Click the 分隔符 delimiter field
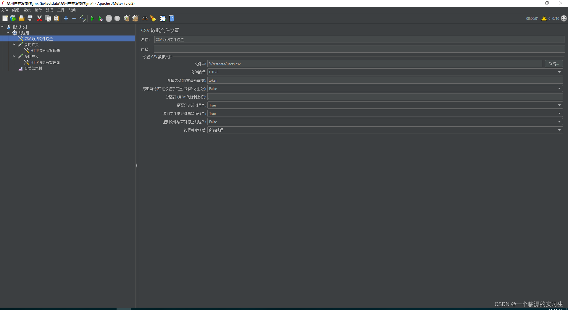 tap(385, 97)
